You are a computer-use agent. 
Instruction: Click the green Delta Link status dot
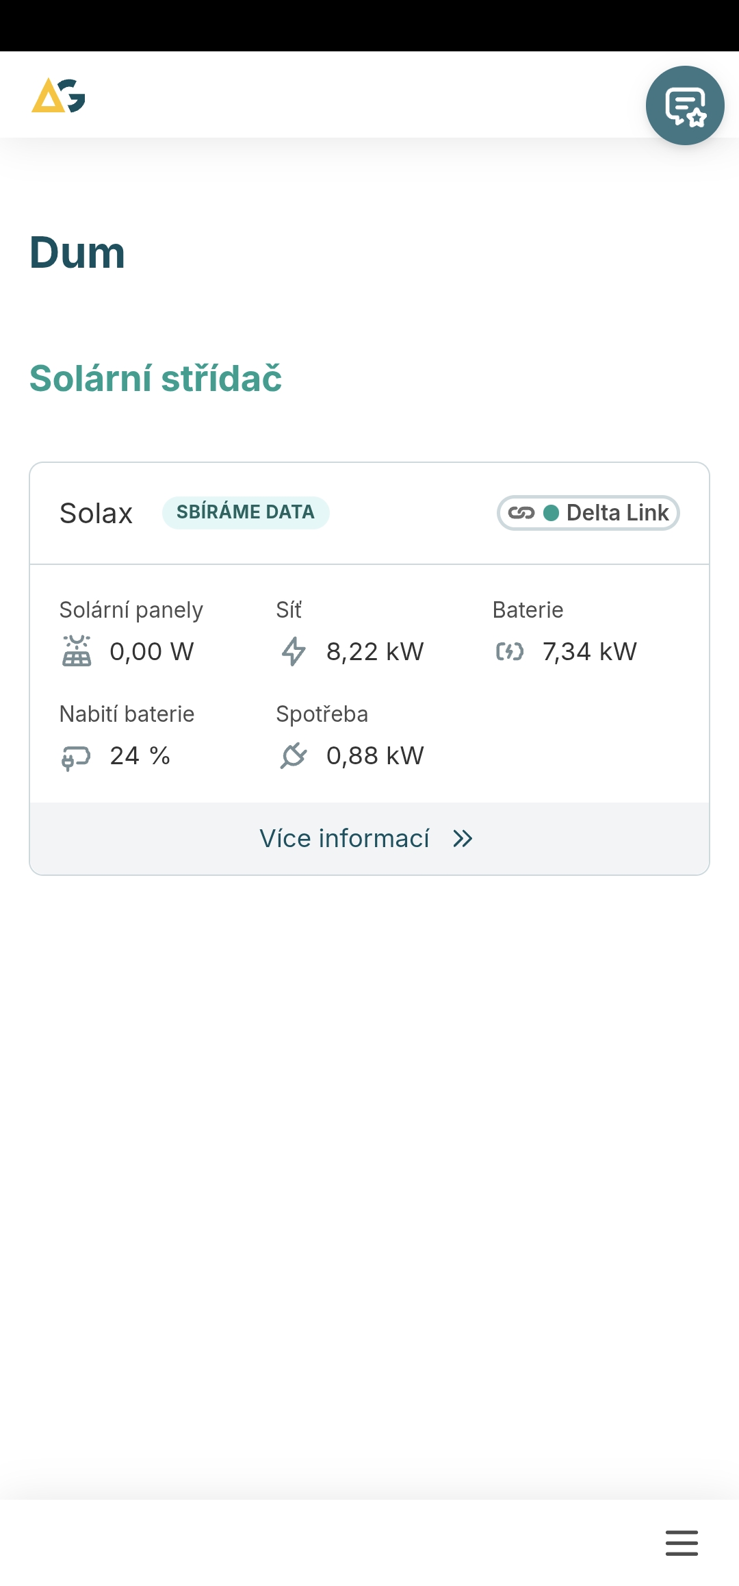(551, 513)
